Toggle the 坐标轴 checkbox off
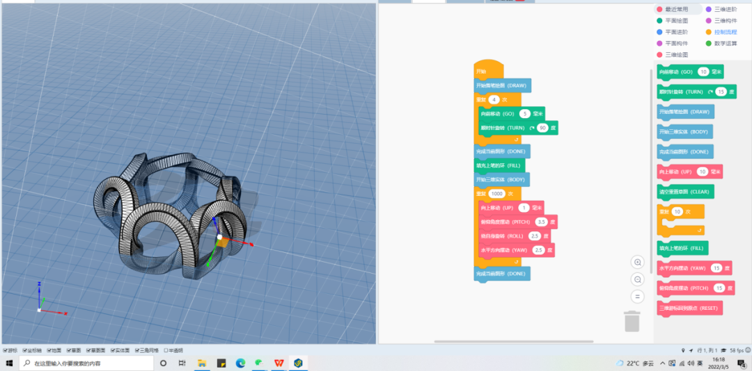Image resolution: width=752 pixels, height=371 pixels. [x=25, y=350]
